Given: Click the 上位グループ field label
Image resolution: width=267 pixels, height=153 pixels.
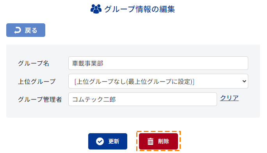Looking at the screenshot, I should coord(37,82).
